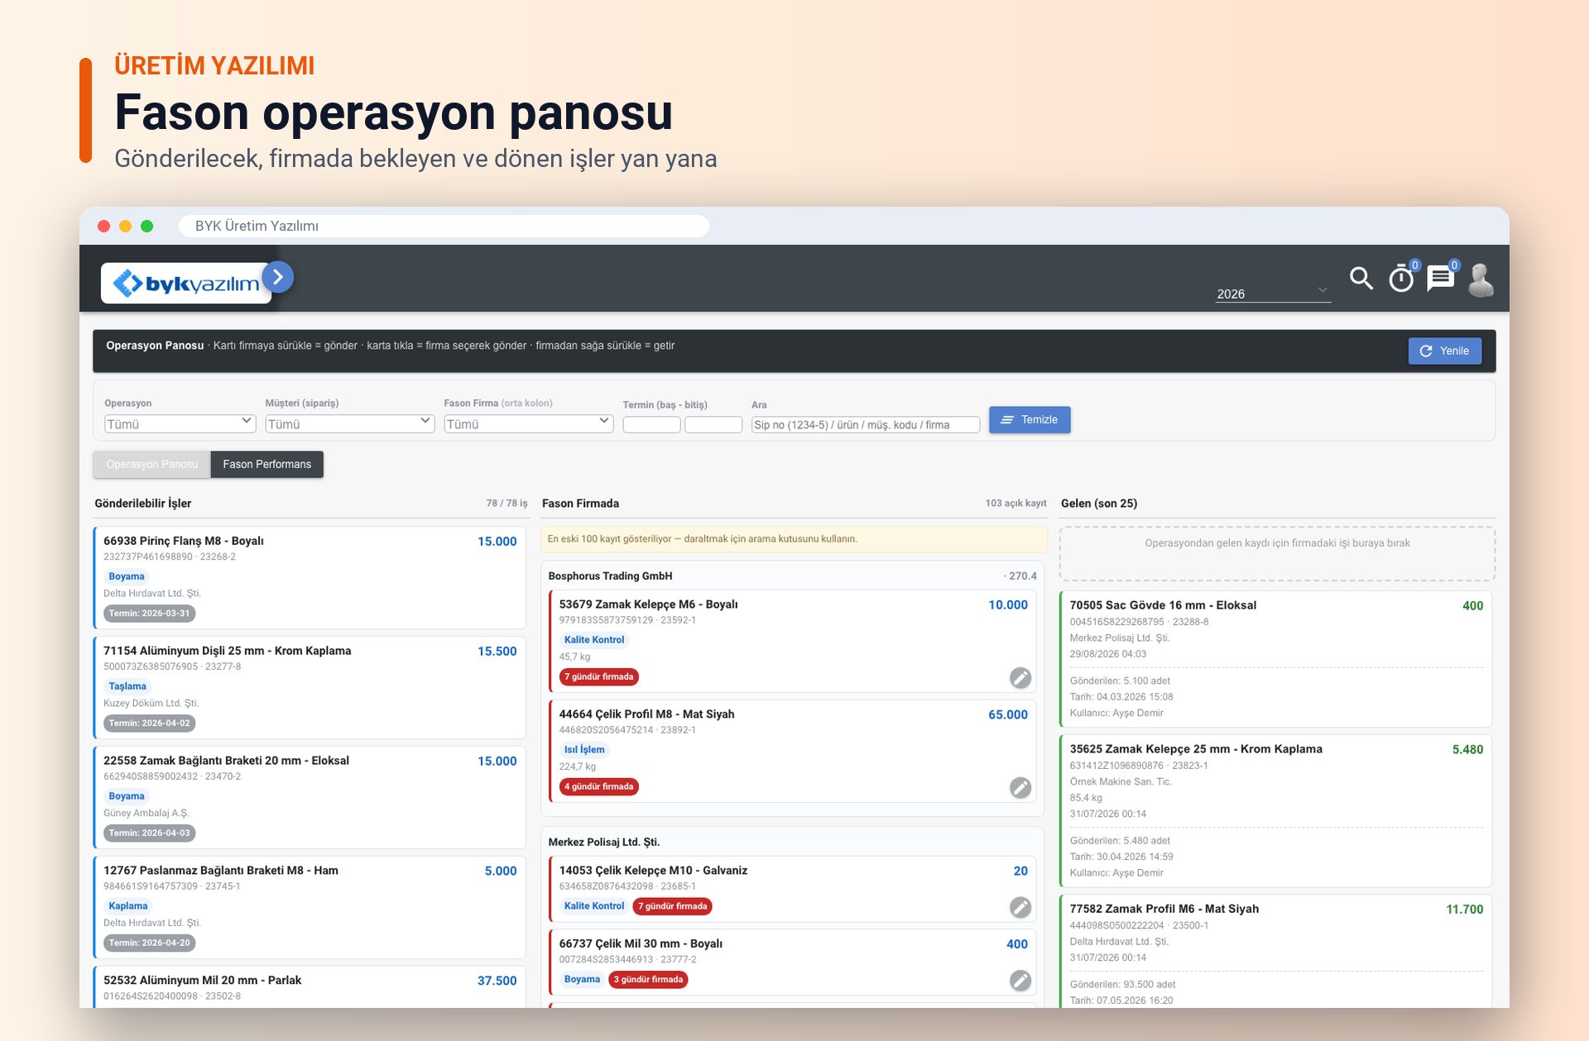Screen dimensions: 1589x1041
Task: Select the 12767 Paslanmaz Bağlantı Braketi card
Action: [310, 907]
